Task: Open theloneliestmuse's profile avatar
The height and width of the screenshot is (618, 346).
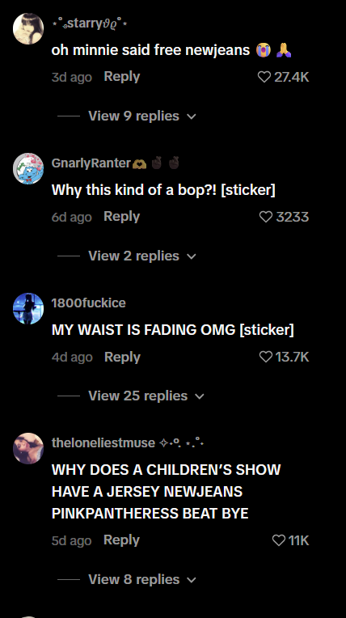Action: (x=28, y=448)
